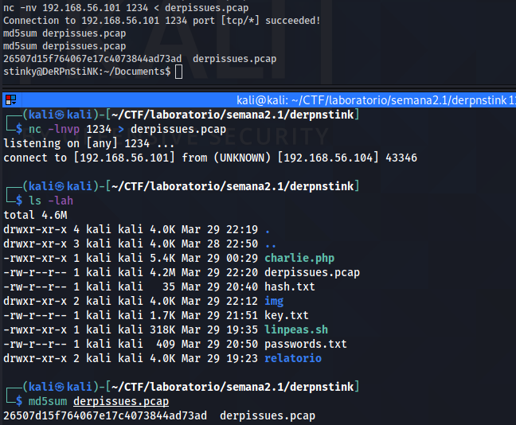Image resolution: width=516 pixels, height=425 pixels.
Task: Click the terminal window icon in title bar
Action: 10,99
